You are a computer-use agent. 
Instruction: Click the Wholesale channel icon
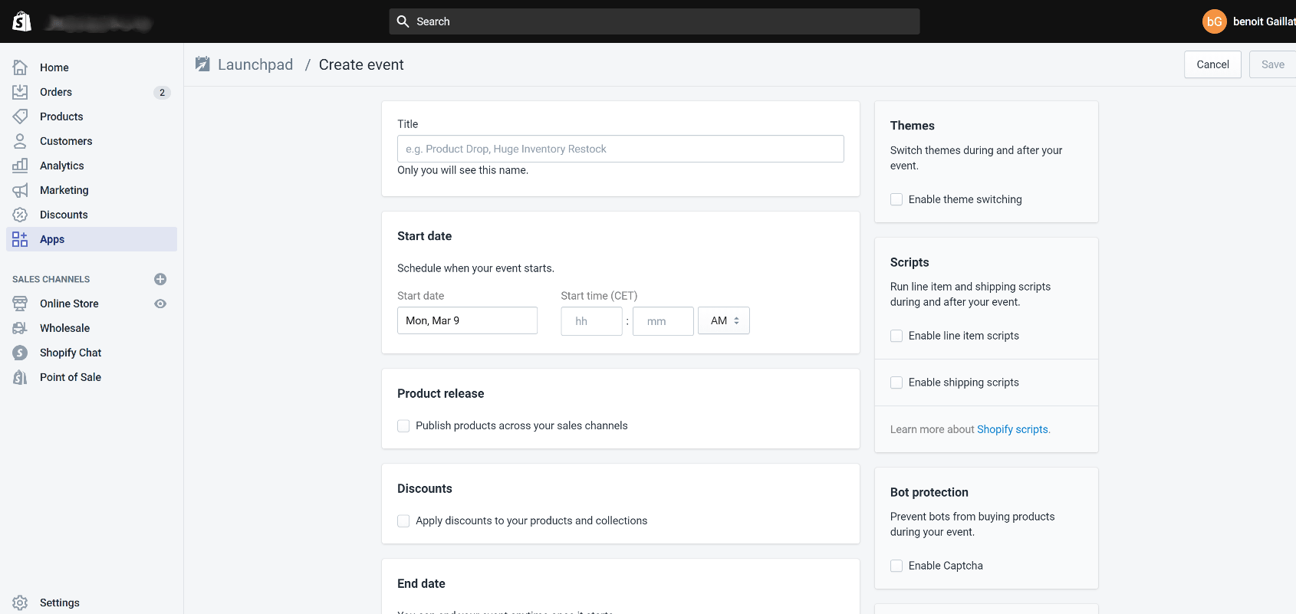coord(20,328)
